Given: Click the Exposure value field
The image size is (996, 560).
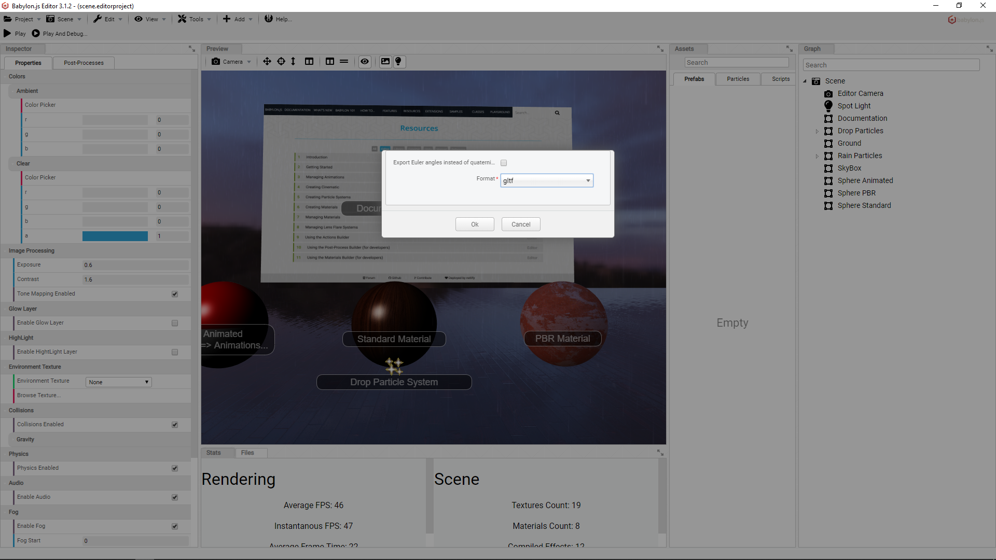Looking at the screenshot, I should click(x=135, y=265).
